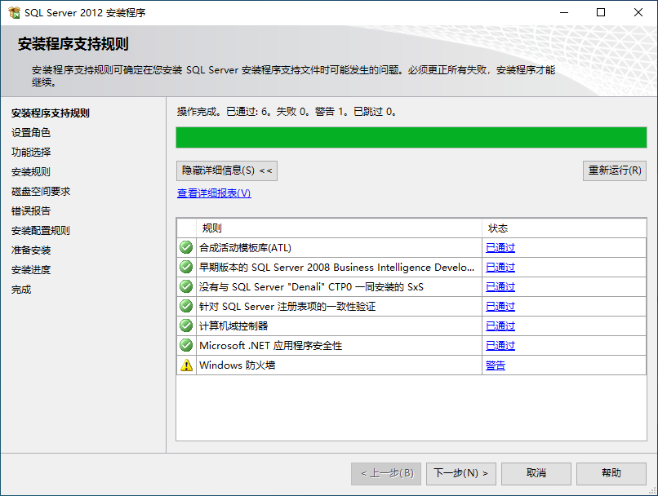
Task: Click rule text Microsoft .NET 应用程序安全性
Action: [271, 346]
